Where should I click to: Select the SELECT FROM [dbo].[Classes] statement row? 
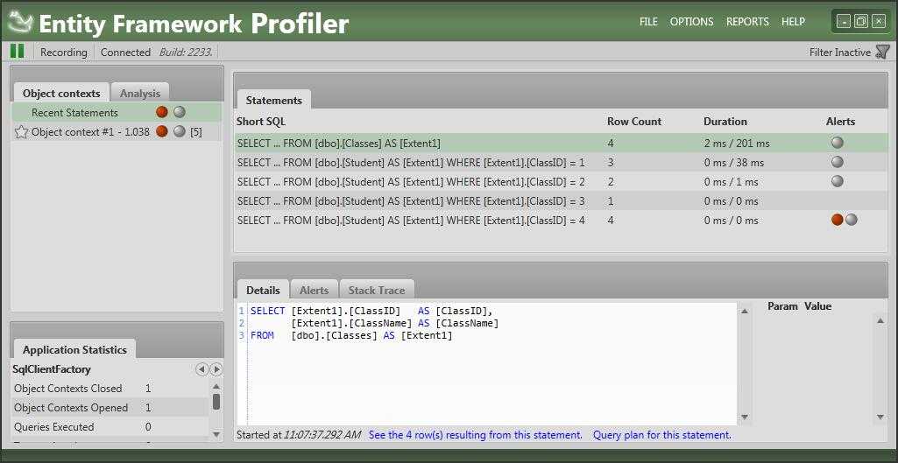(x=560, y=143)
